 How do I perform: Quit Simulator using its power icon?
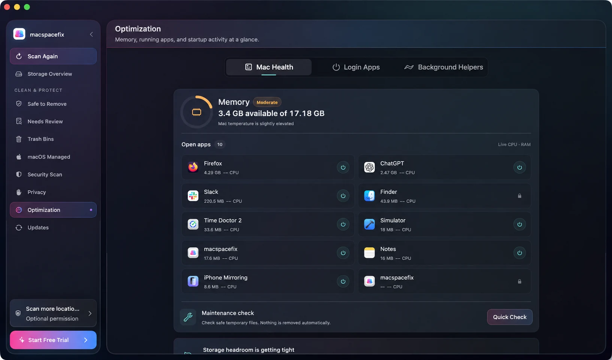coord(519,224)
